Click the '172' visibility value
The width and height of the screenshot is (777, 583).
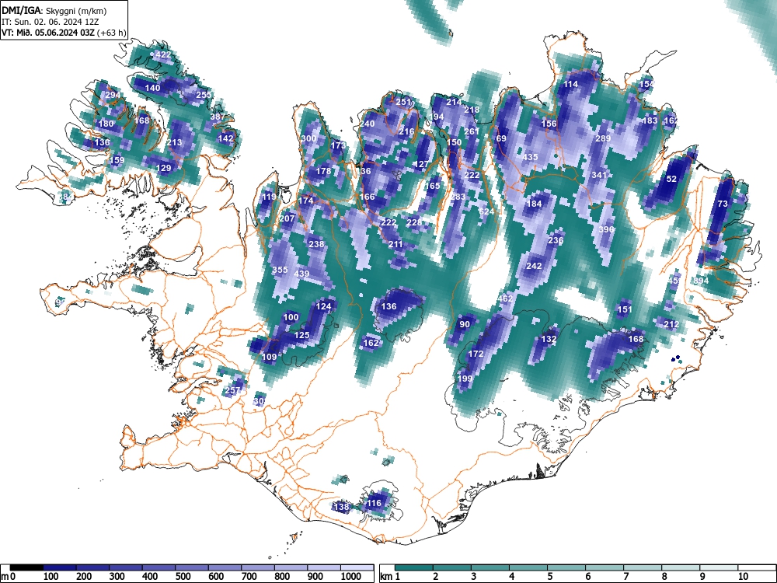(x=476, y=354)
